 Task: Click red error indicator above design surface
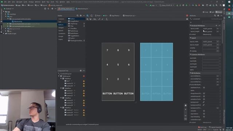tap(187, 15)
